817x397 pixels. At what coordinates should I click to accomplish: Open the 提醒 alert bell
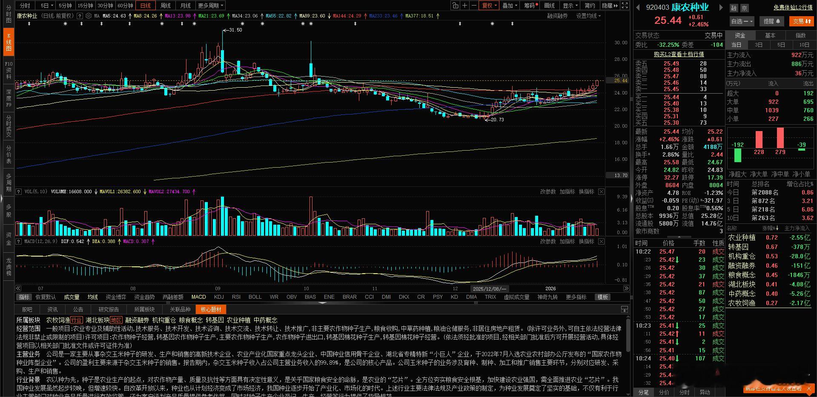click(x=772, y=21)
